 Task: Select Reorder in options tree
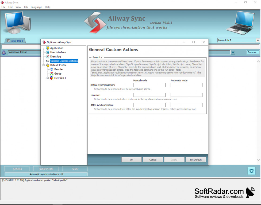[x=59, y=69]
